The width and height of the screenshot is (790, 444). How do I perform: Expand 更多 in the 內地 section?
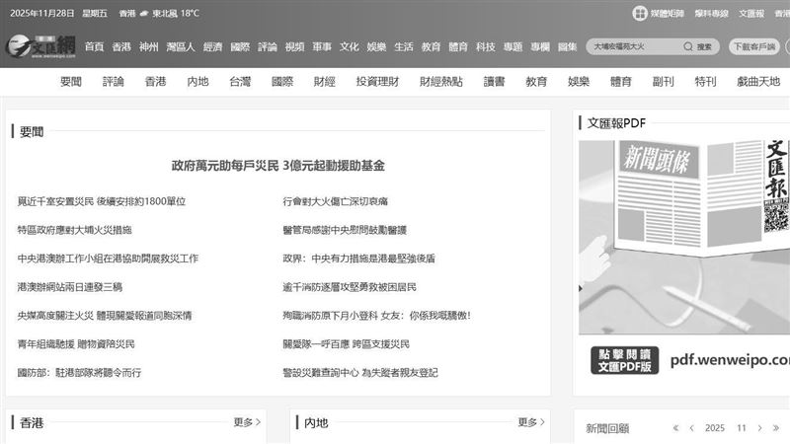[x=531, y=422]
